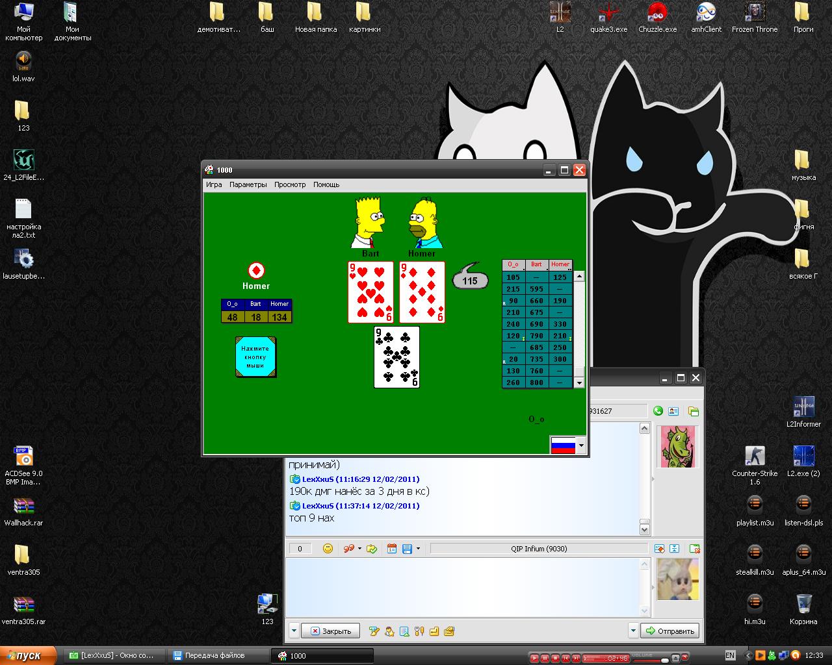The image size is (832, 665).
Task: Click the folder-window icon in QIP header
Action: click(x=694, y=411)
